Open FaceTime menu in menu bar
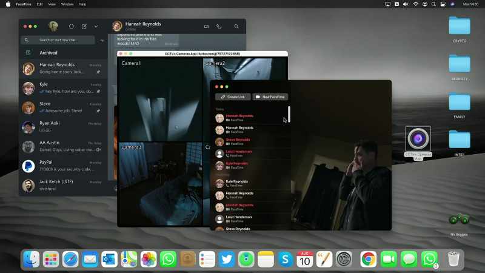 tap(24, 4)
